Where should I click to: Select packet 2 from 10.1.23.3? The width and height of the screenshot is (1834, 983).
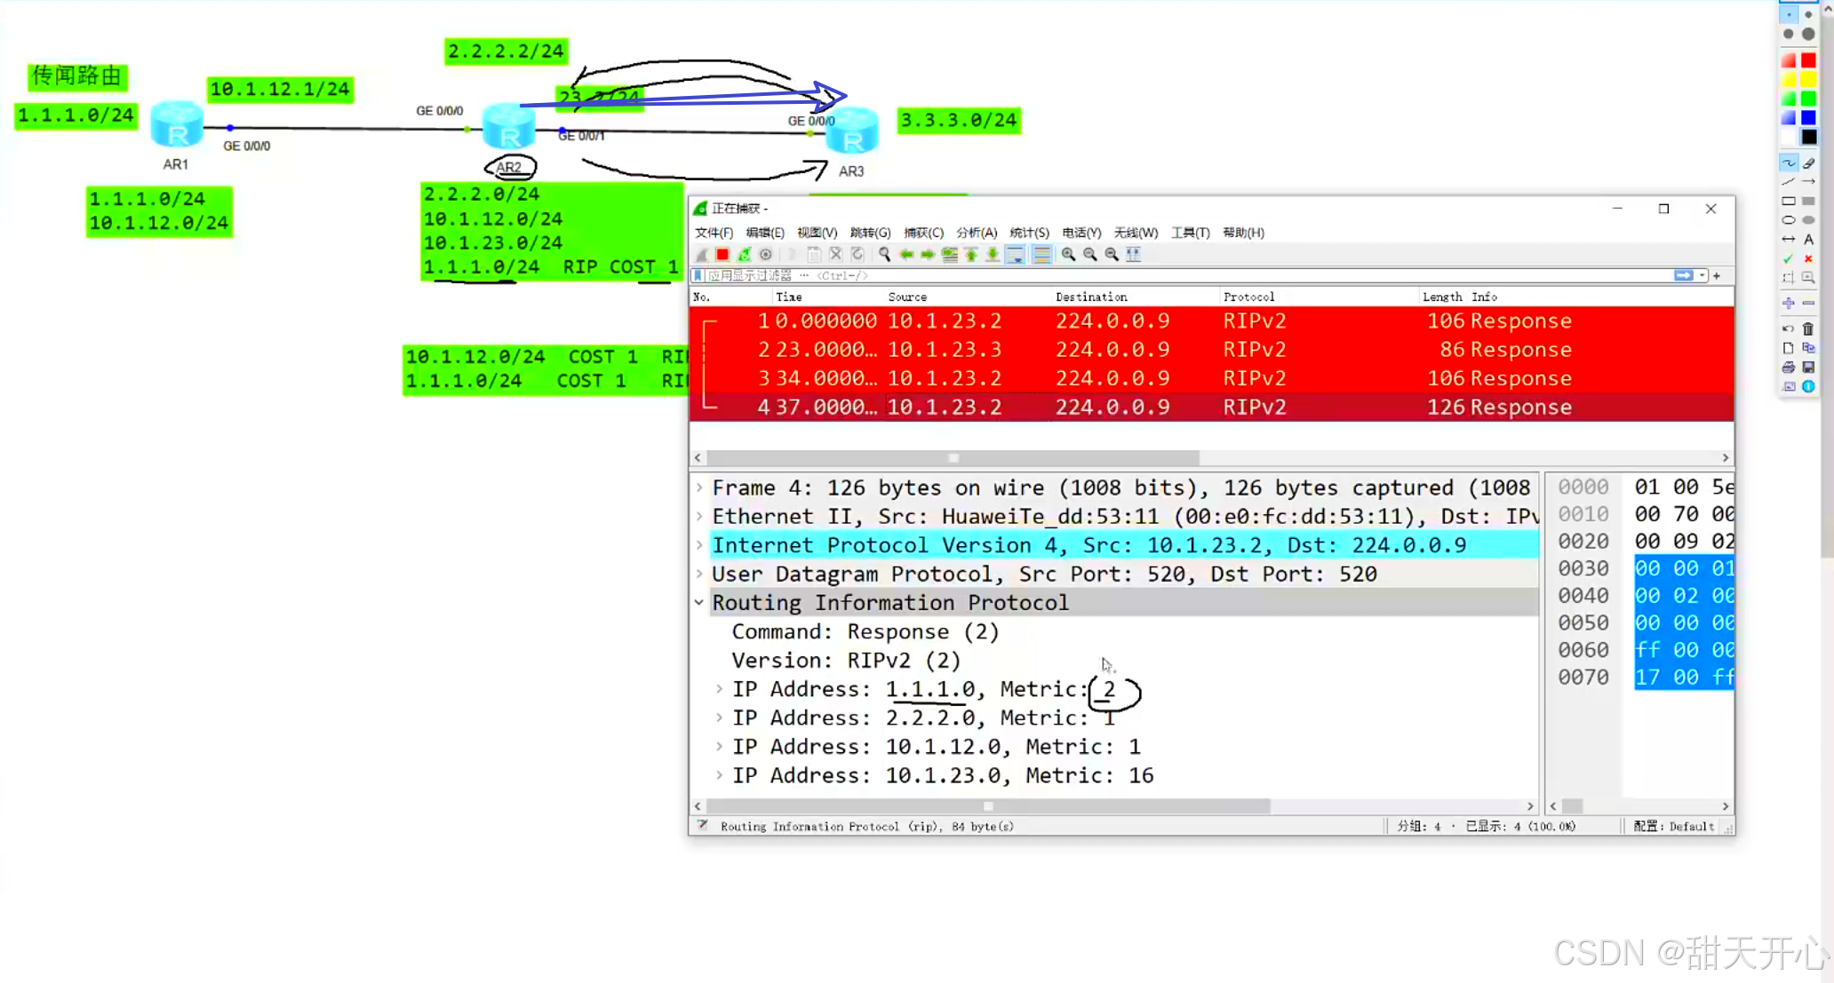pyautogui.click(x=942, y=350)
